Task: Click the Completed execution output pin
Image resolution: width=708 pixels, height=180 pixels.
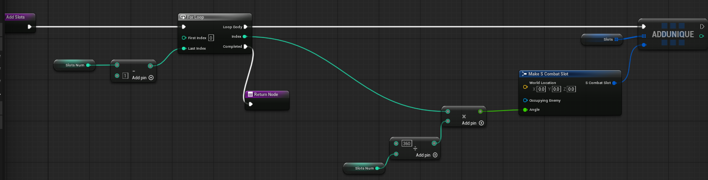Action: pyautogui.click(x=246, y=47)
